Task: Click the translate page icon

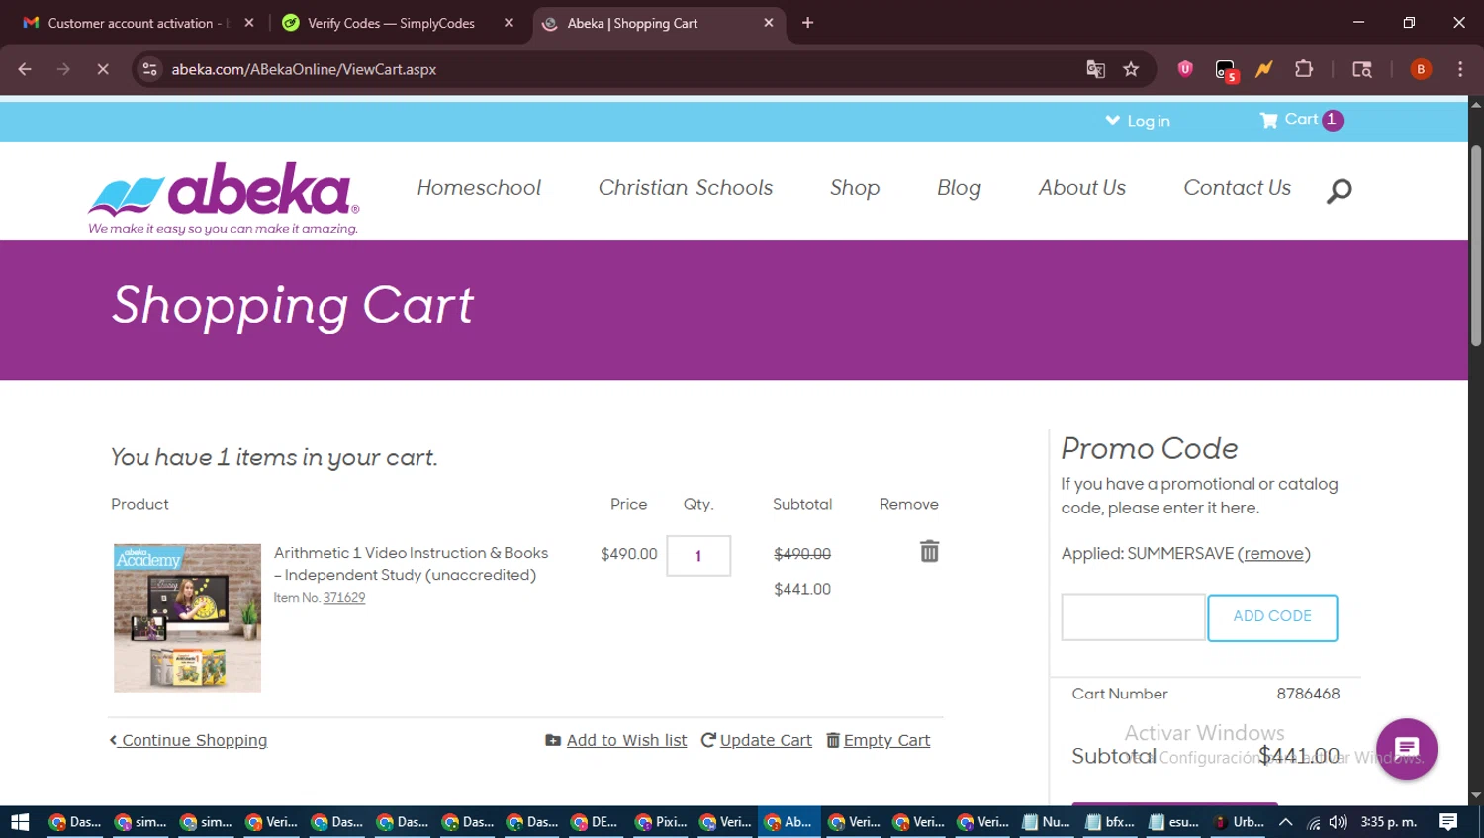Action: click(1095, 69)
